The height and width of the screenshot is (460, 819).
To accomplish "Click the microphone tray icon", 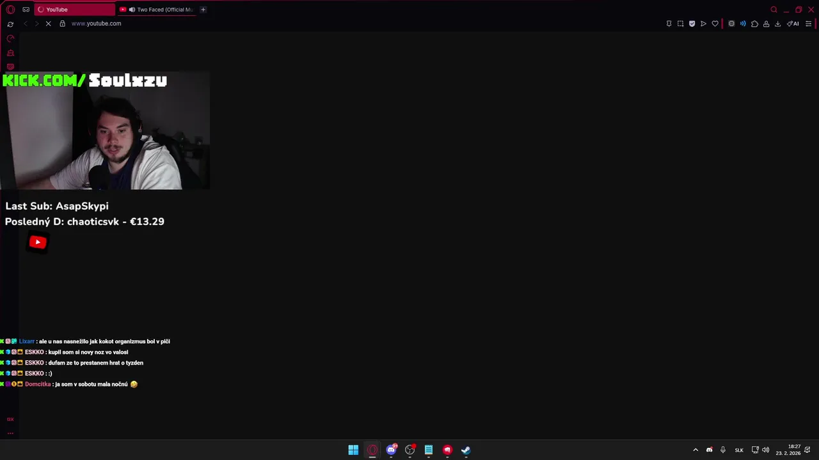I will click(x=723, y=450).
